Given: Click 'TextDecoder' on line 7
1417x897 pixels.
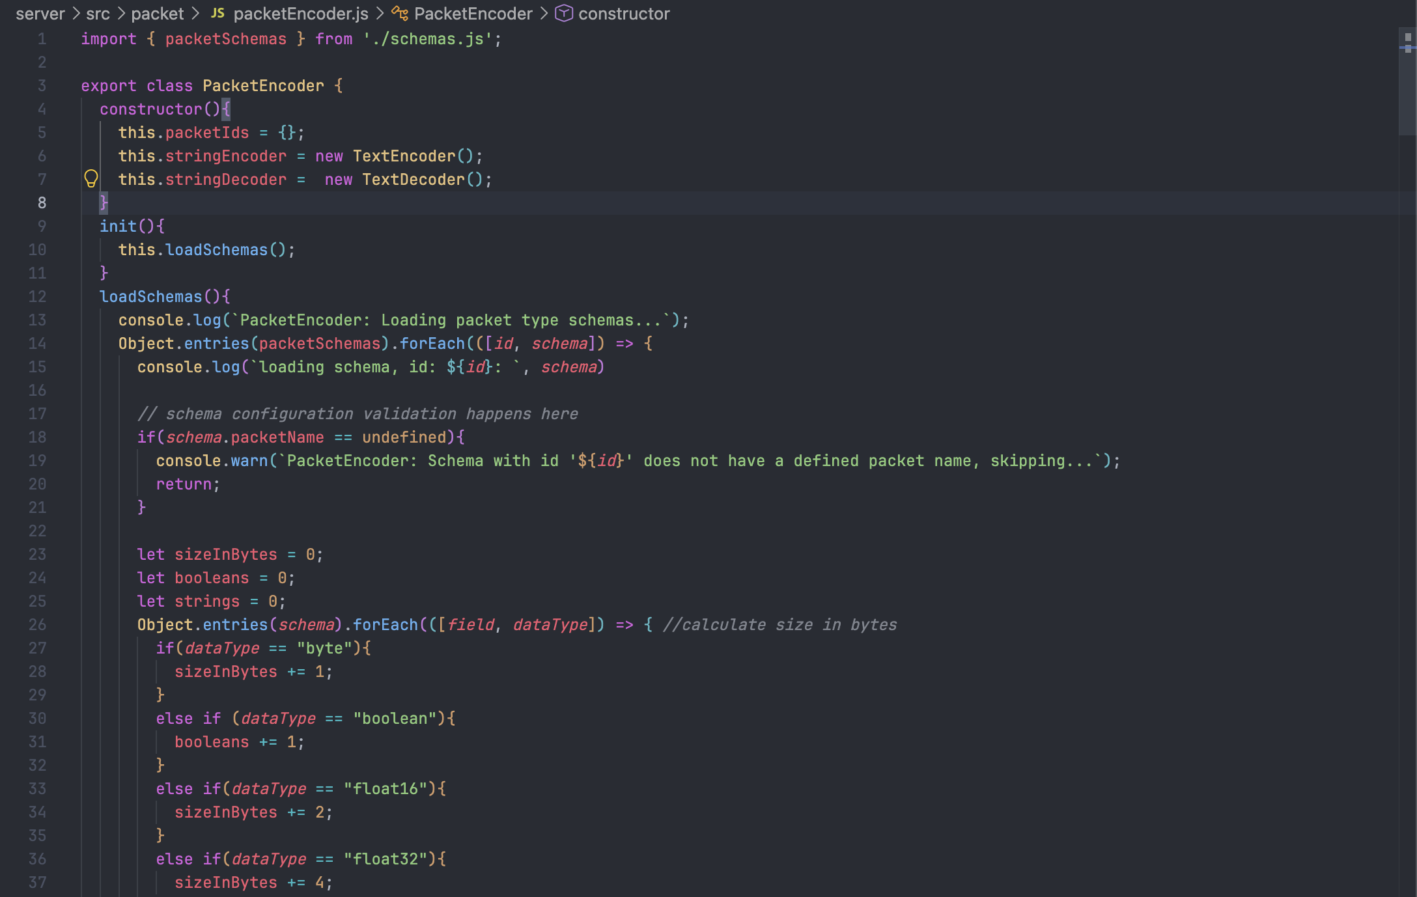Looking at the screenshot, I should pos(414,180).
